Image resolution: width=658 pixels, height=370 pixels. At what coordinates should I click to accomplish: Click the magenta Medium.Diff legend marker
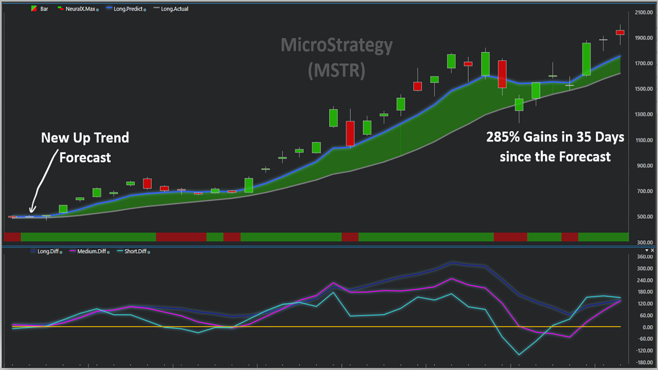(x=73, y=251)
